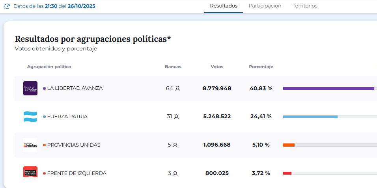Click seats person icon for Fuerza Patria
Viewport: 377px width, 188px height.
[176, 117]
